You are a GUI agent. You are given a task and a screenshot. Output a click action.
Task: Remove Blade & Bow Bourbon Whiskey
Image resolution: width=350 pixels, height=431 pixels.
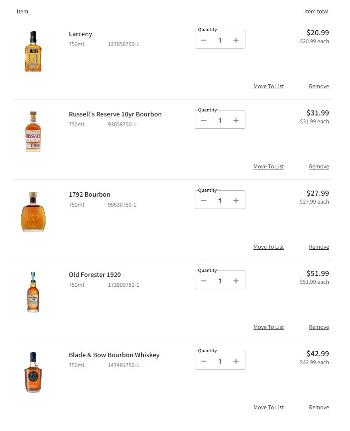coord(319,407)
